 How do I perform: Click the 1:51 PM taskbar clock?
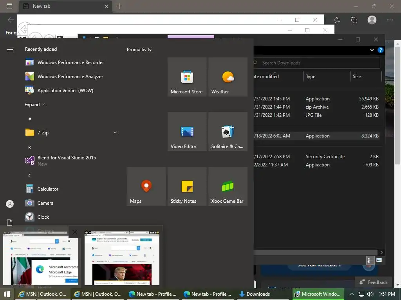pyautogui.click(x=387, y=294)
